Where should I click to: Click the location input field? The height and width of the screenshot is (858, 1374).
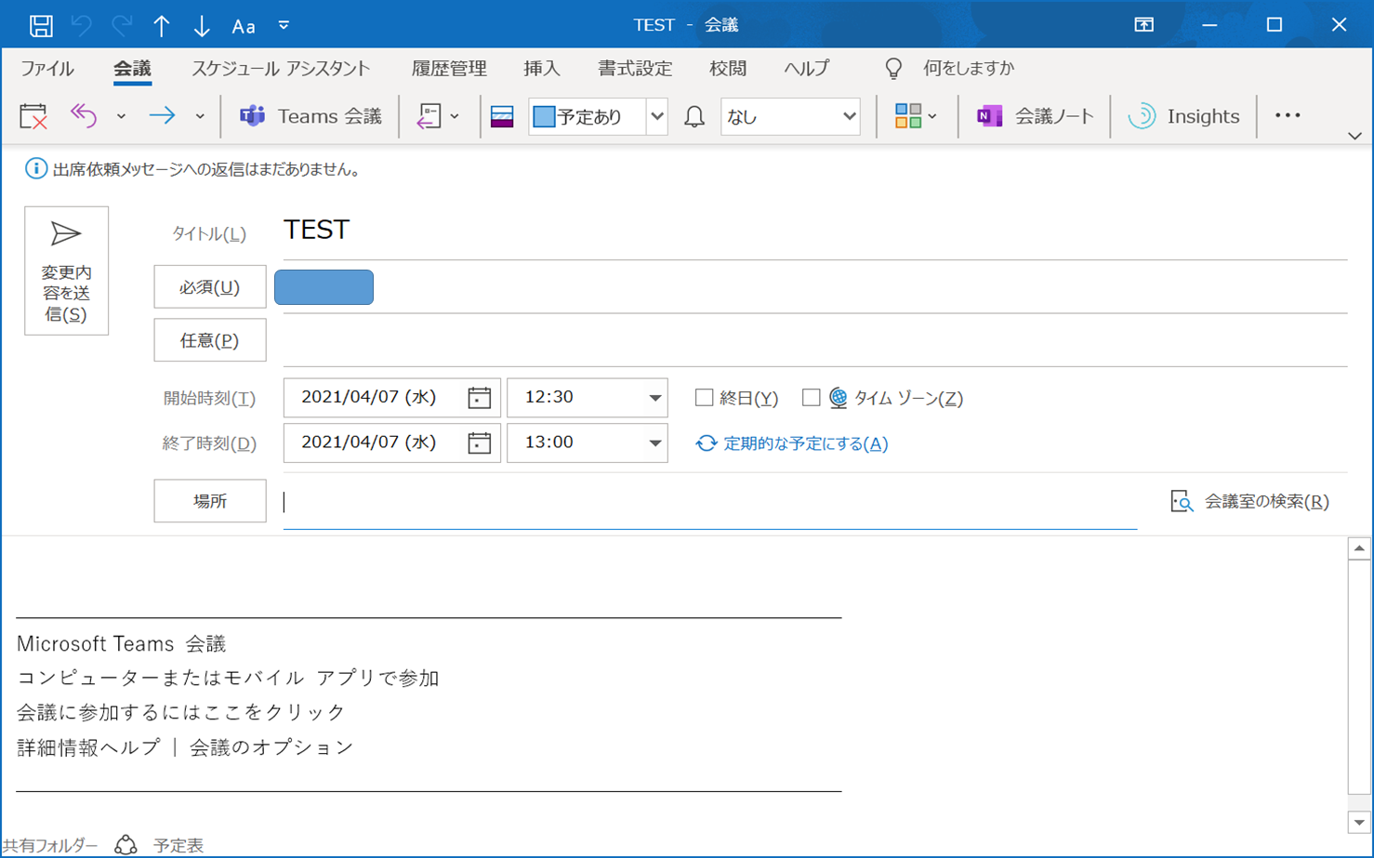click(x=710, y=502)
